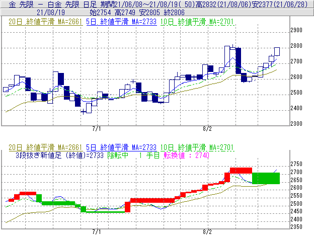Click the latest white candlestick near 2800
This screenshot has width=314, height=239.
pyautogui.click(x=277, y=52)
